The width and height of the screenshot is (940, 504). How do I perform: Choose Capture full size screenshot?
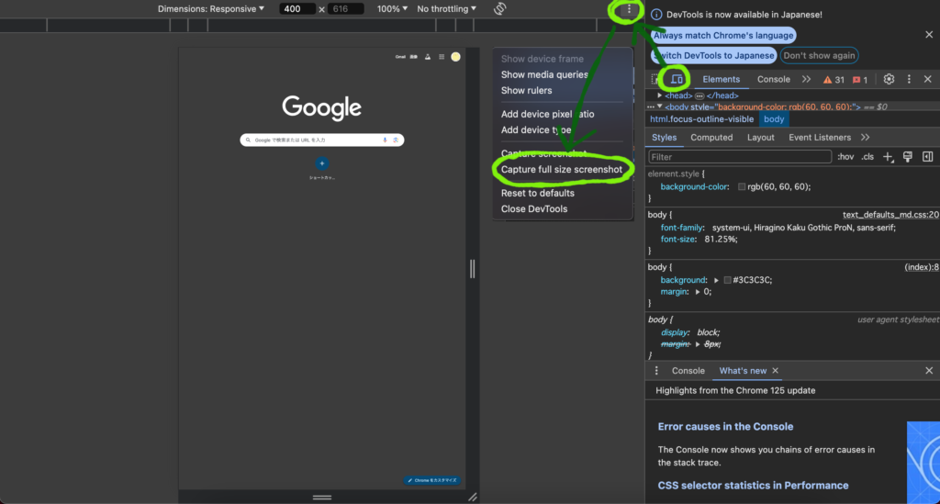click(562, 170)
